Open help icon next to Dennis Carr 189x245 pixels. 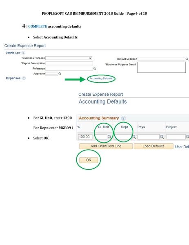(x=23, y=53)
